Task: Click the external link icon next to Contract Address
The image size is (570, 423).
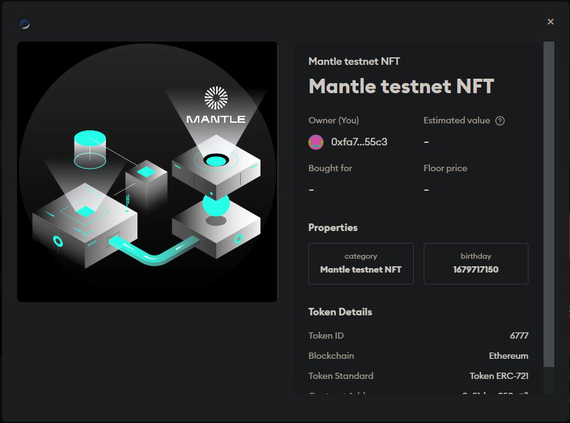Action: (x=526, y=395)
